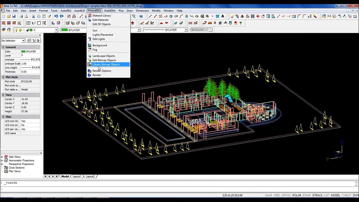Click the Move cross-arrows icon
Viewport: 359px width, 202px height.
258,16
